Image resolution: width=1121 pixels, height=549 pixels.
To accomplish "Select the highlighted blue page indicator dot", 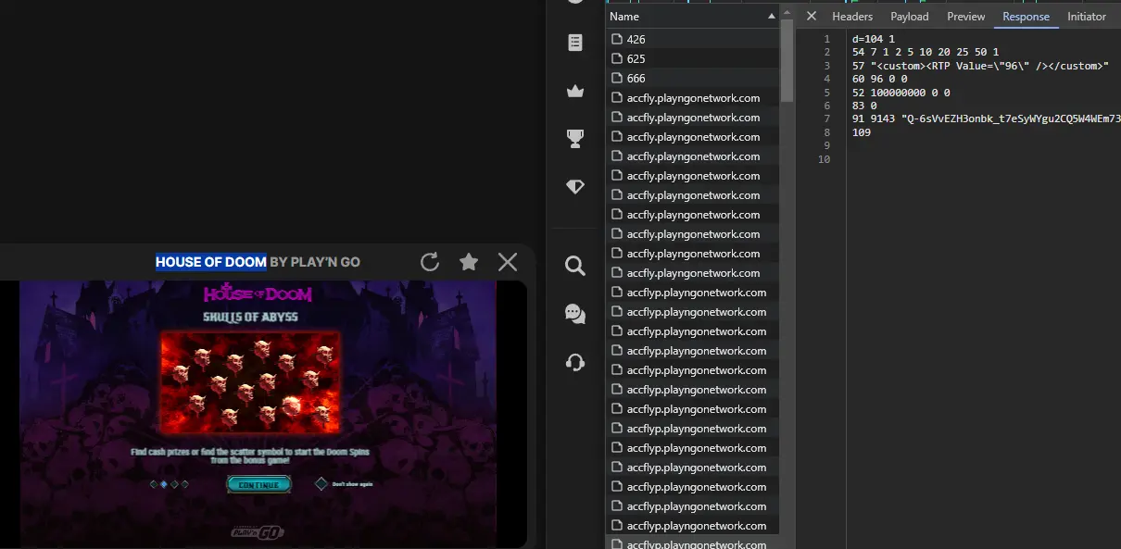I will click(x=164, y=484).
